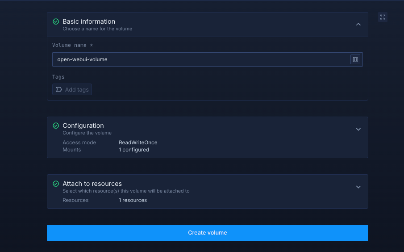Screen dimensions: 404x252
Task: Click the green check beside Attach to resources
Action: pos(56,184)
